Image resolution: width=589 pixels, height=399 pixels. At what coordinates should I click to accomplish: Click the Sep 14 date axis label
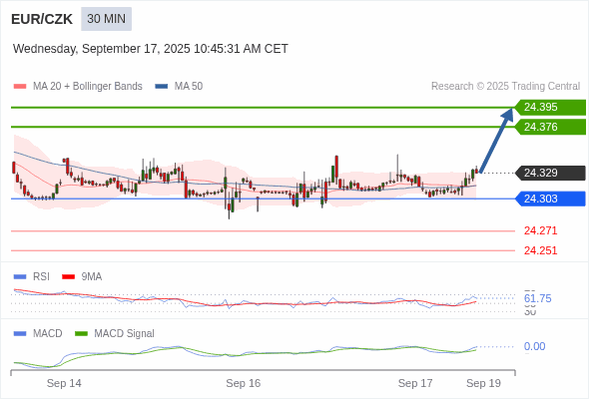coord(64,383)
